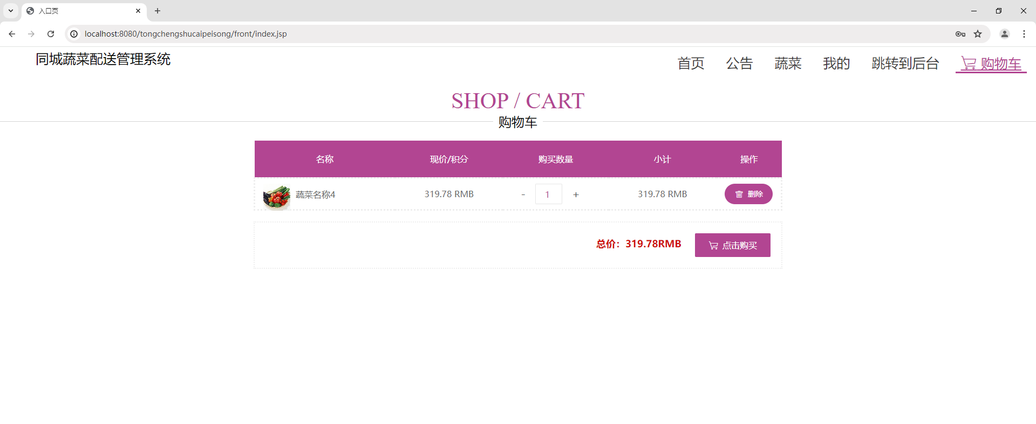
Task: Click the 小计 subtotal value 319.78 RMB
Action: [663, 194]
